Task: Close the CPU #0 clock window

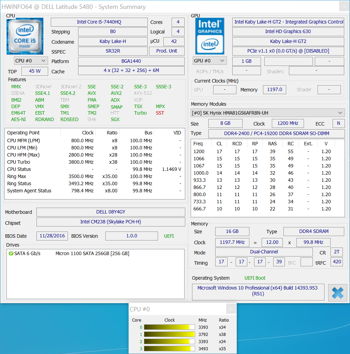Action: [231, 309]
